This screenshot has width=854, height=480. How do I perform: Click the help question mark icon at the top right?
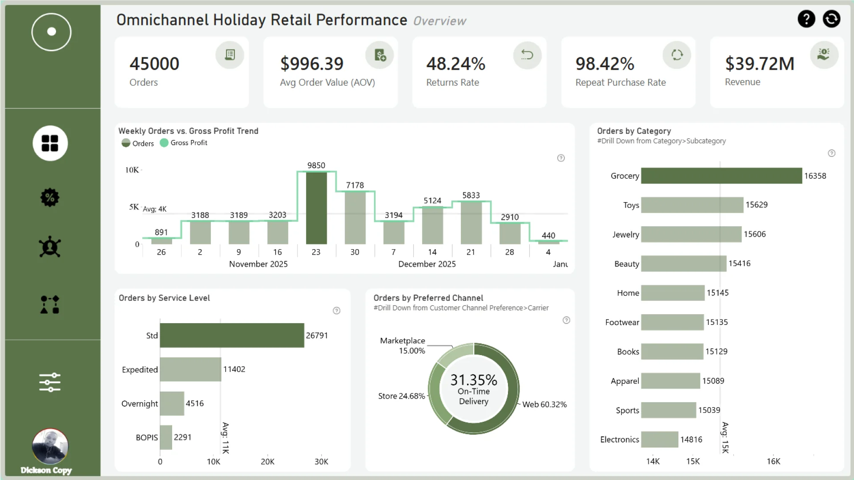coord(806,19)
